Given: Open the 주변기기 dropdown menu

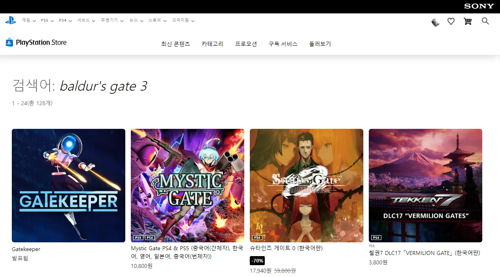Looking at the screenshot, I should coord(110,20).
